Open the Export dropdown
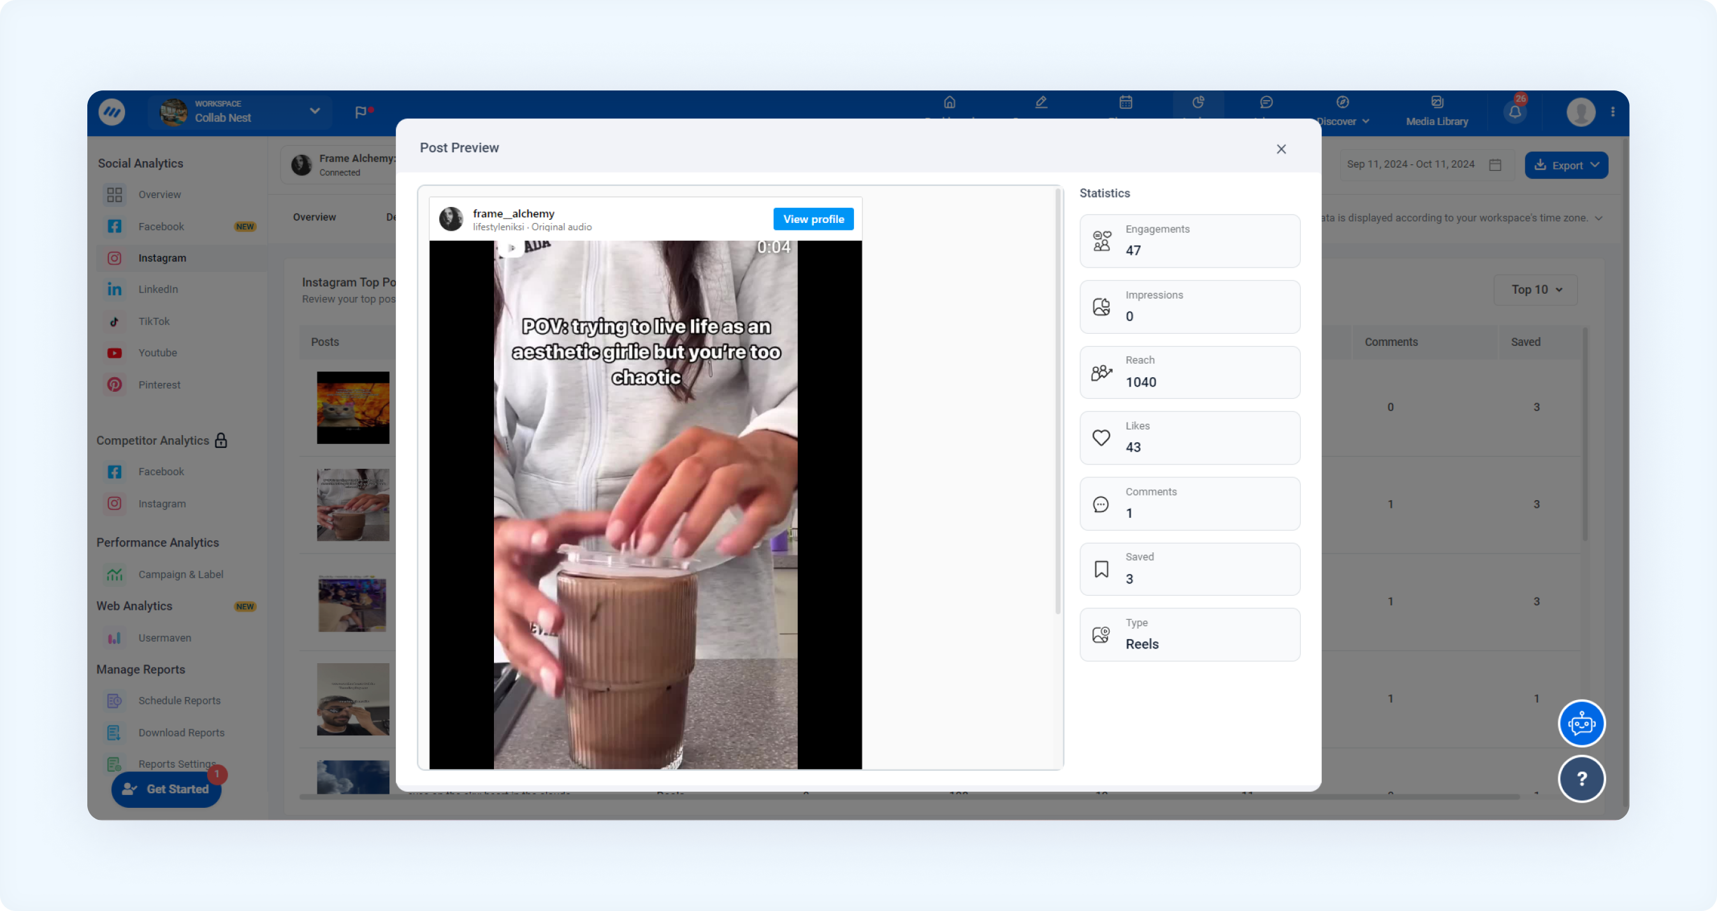The height and width of the screenshot is (911, 1717). click(1566, 165)
